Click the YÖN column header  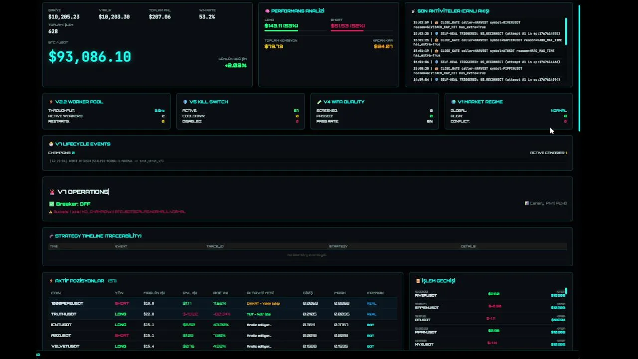(x=119, y=293)
